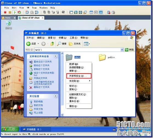Image resolution: width=153 pixels, height=138 pixels.
Task: Click the Recycle Bin desktop icon
Action: pyautogui.click(x=8, y=23)
